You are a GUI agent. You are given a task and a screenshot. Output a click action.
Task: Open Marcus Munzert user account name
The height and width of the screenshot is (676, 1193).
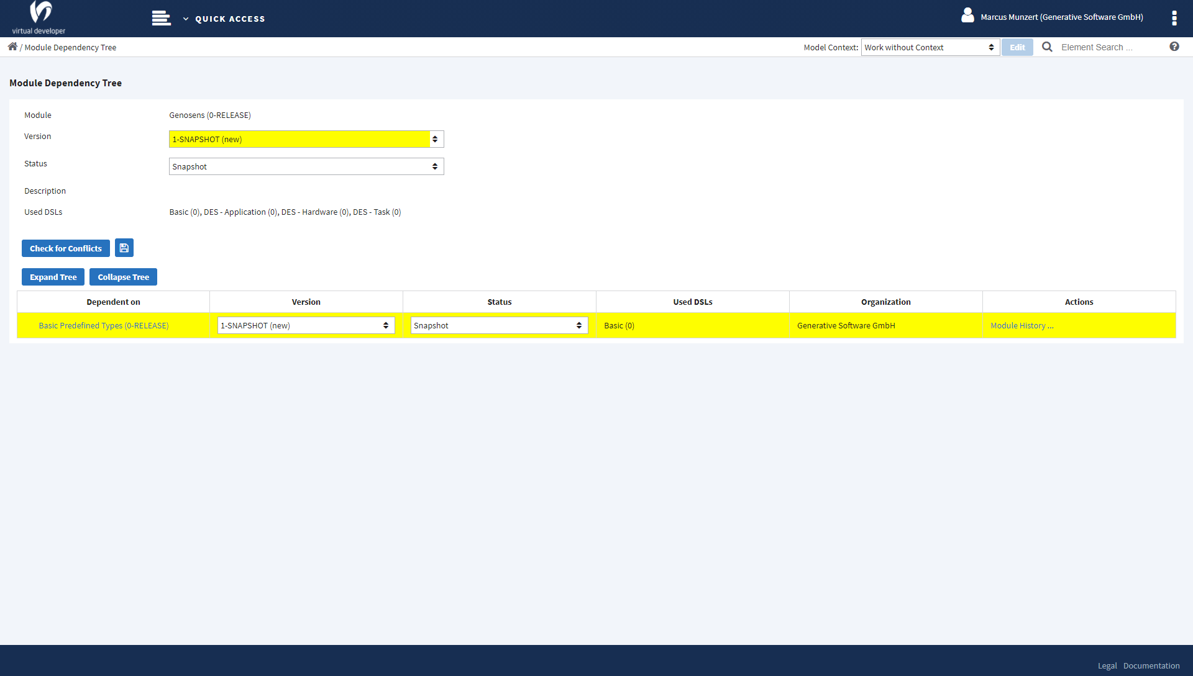pos(1062,17)
